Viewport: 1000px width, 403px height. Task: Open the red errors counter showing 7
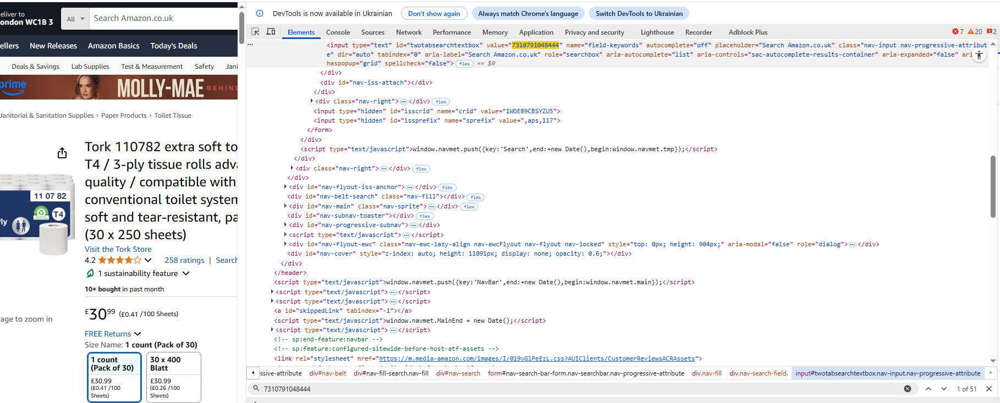click(958, 32)
